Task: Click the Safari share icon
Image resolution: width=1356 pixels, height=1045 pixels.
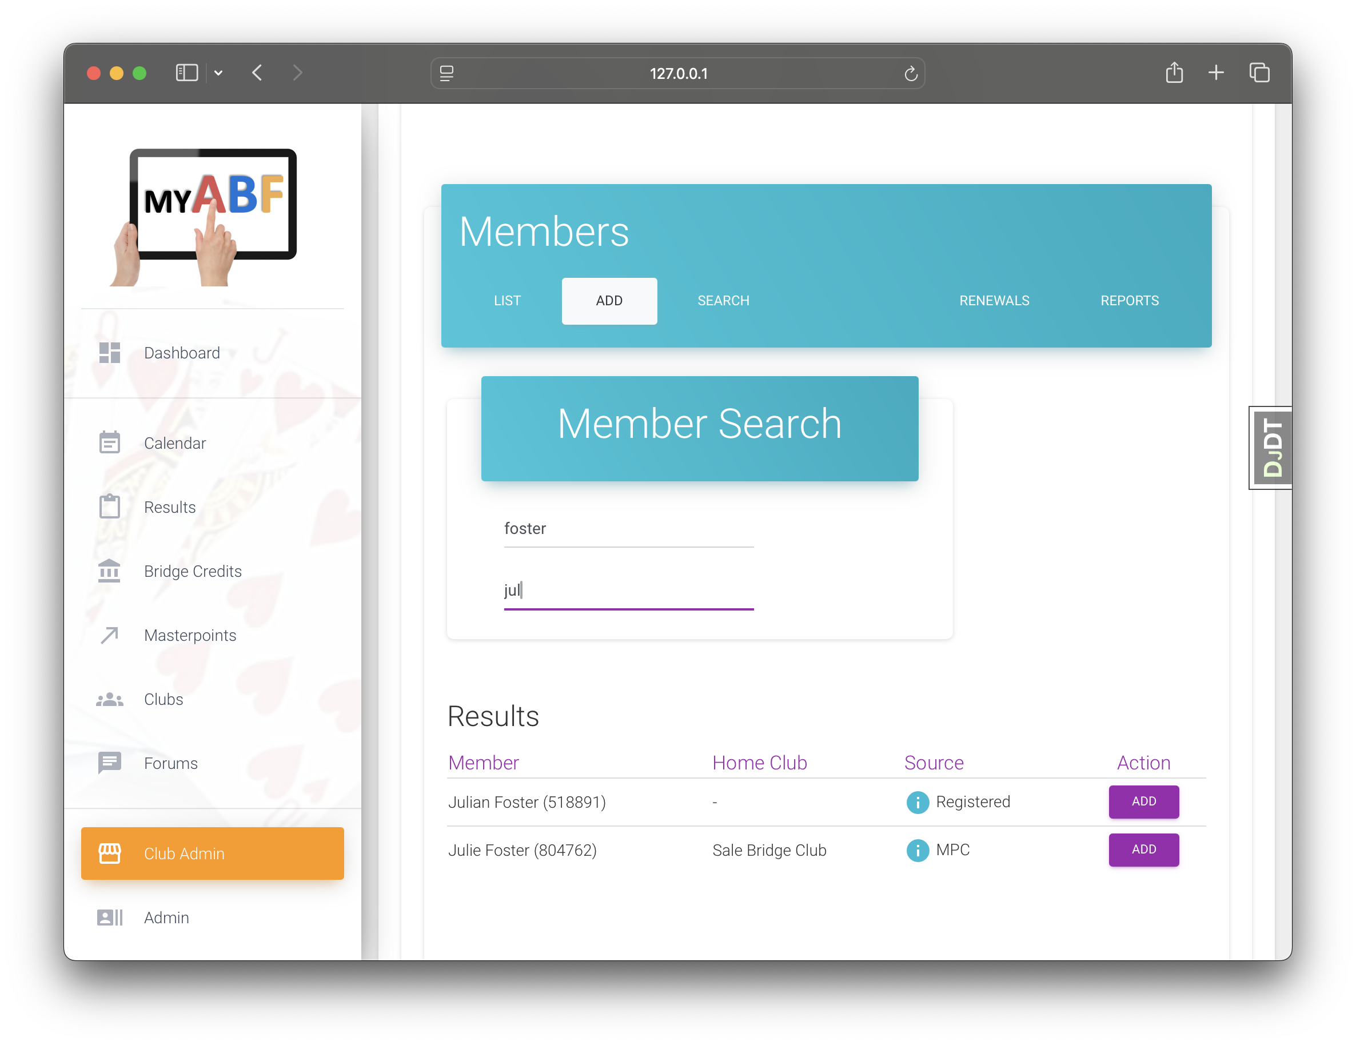Action: 1174,73
